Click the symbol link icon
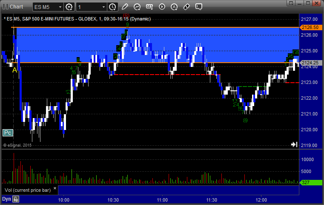This screenshot has width=324, height=205. click(186, 7)
